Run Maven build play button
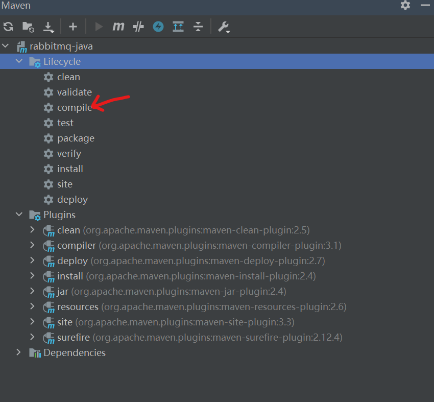Viewport: 434px width, 402px height. tap(99, 27)
